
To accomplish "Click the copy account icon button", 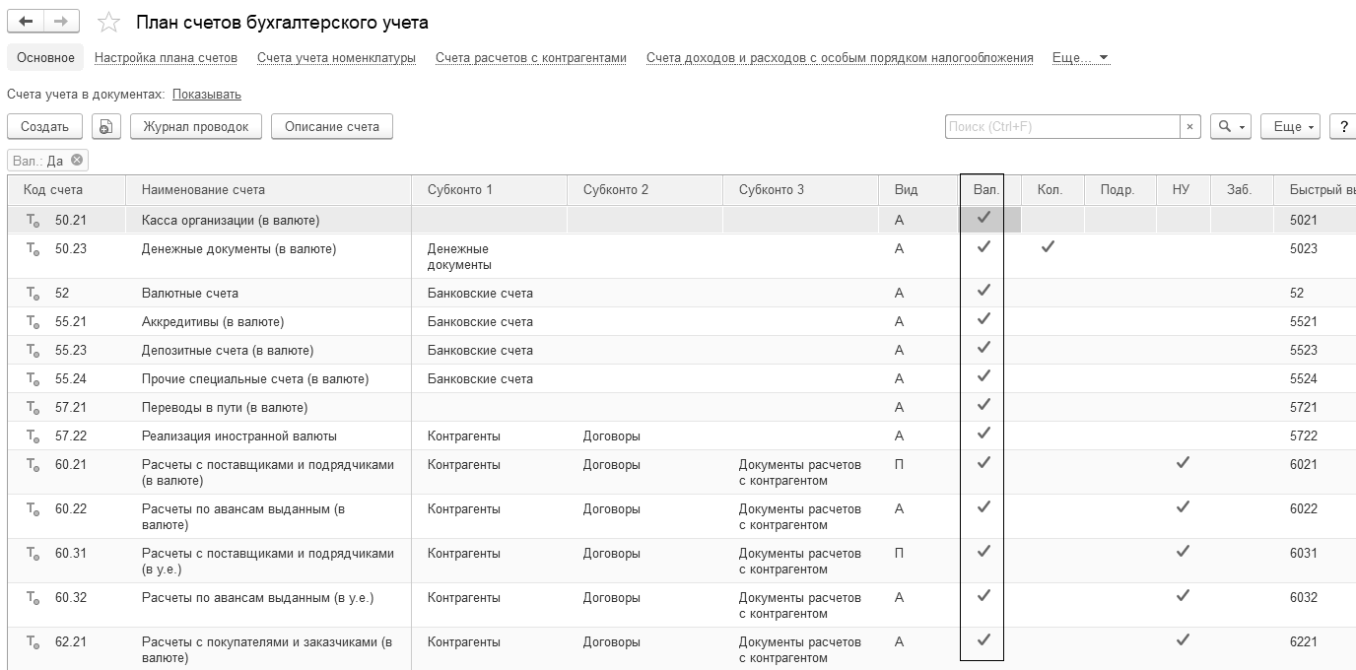I will [106, 127].
